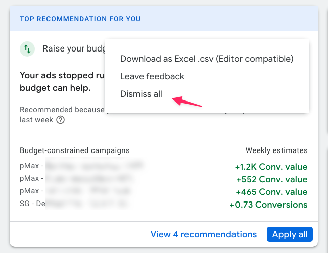This screenshot has height=253, width=328.
Task: Open the help question mark icon
Action: (x=61, y=120)
